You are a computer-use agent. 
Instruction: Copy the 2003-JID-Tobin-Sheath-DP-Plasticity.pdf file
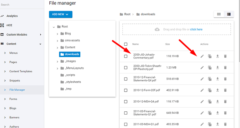210,67
